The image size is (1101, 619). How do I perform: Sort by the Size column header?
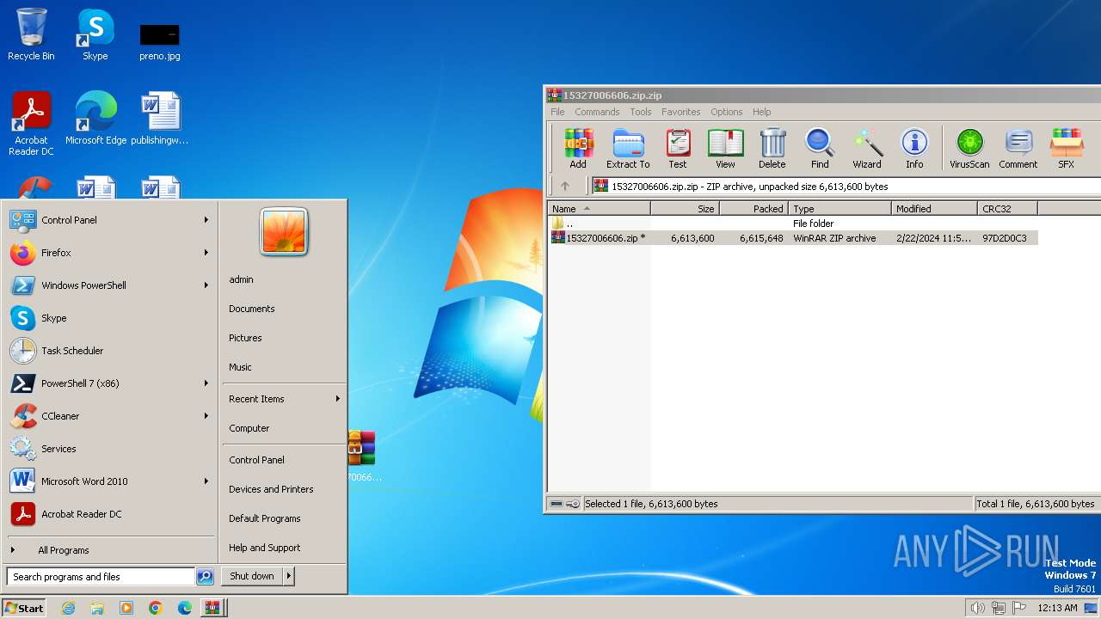[x=685, y=209]
